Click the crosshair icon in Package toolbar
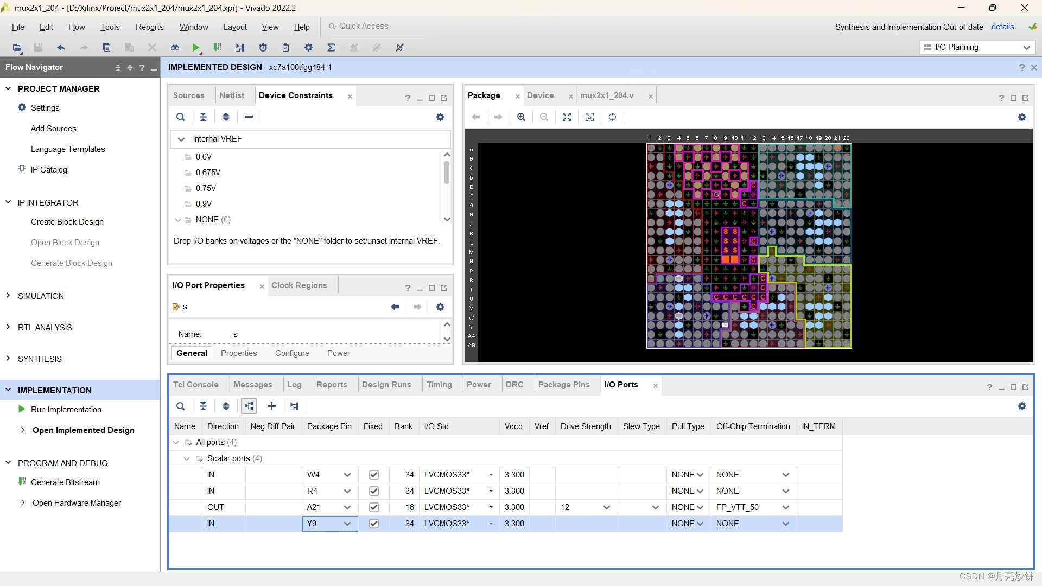Image resolution: width=1042 pixels, height=586 pixels. (613, 117)
